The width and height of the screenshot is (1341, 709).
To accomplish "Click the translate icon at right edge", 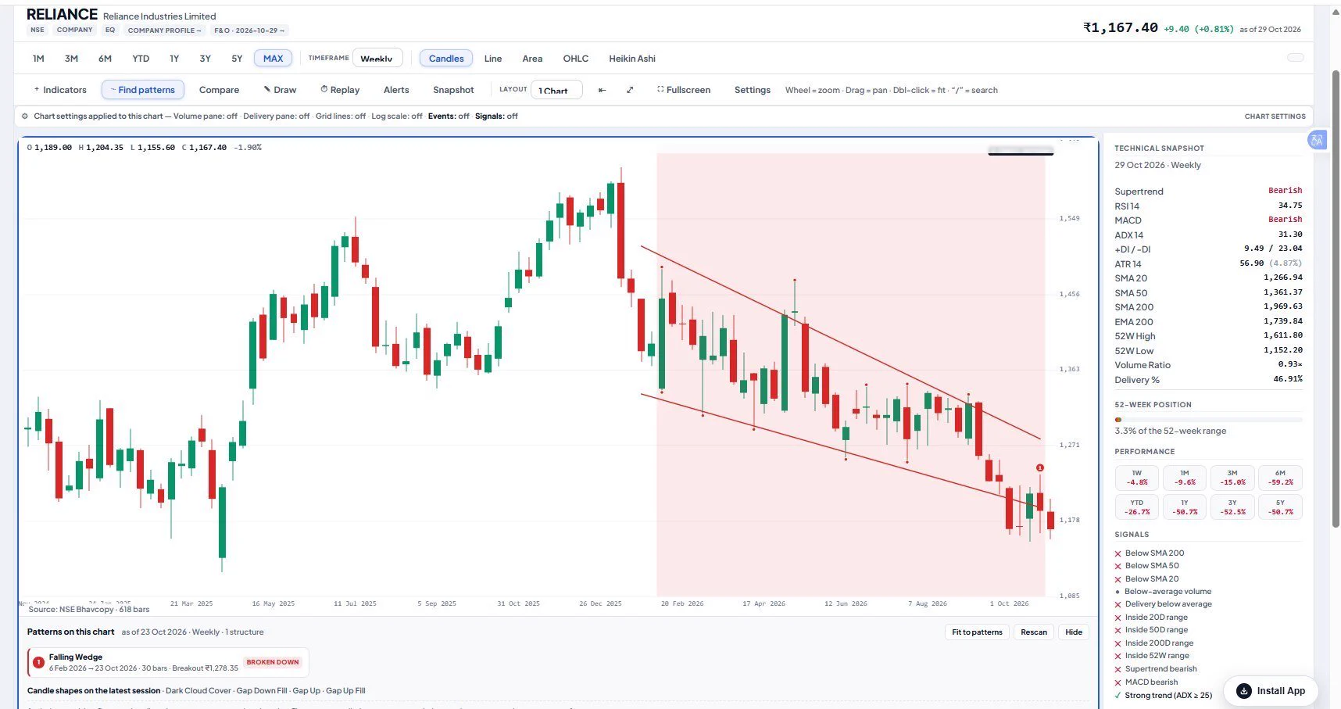I will [1317, 140].
